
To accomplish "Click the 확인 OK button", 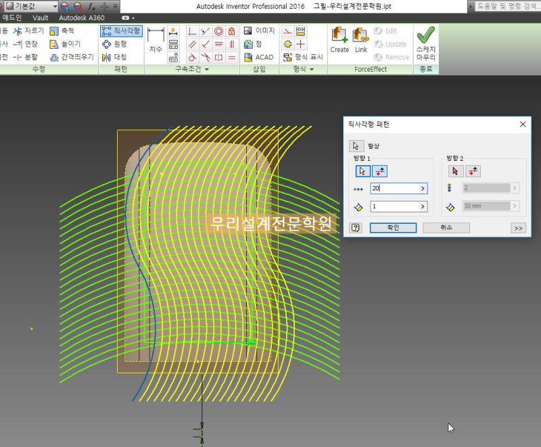I will [393, 228].
